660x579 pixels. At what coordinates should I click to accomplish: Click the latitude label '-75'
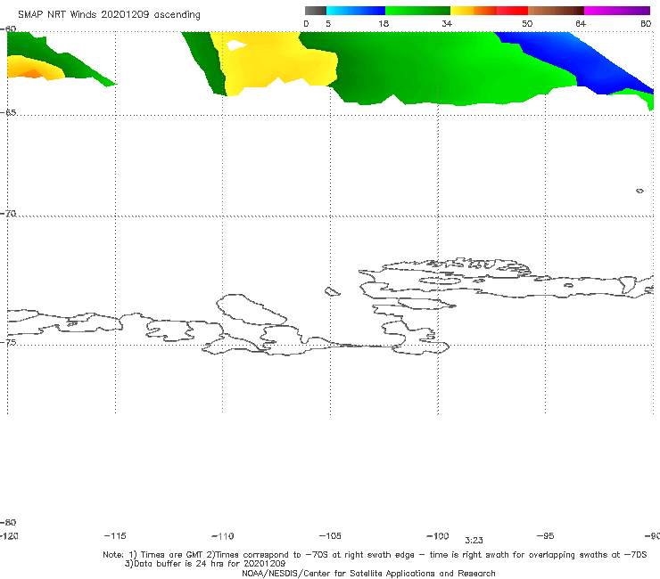pos(8,343)
